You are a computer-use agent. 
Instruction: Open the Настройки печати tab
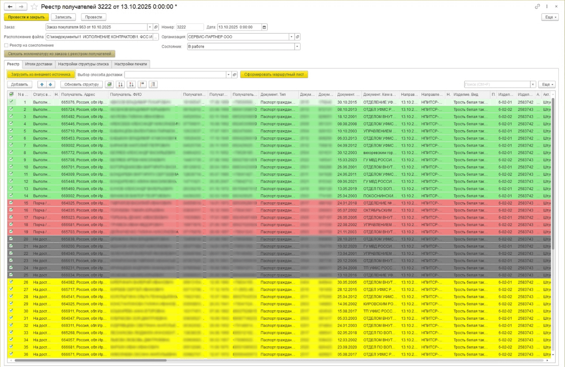[131, 64]
